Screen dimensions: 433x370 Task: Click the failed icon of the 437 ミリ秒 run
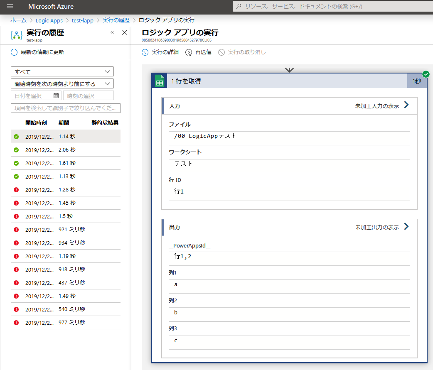click(x=16, y=283)
